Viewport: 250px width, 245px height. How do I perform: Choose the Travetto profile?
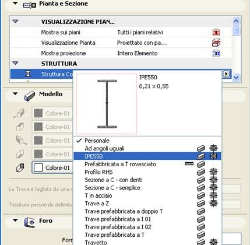point(96,243)
